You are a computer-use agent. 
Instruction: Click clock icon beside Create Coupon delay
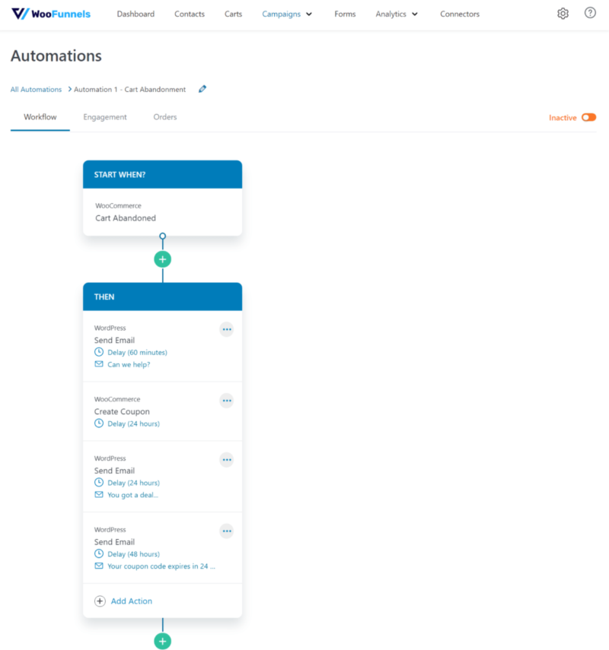click(x=99, y=423)
